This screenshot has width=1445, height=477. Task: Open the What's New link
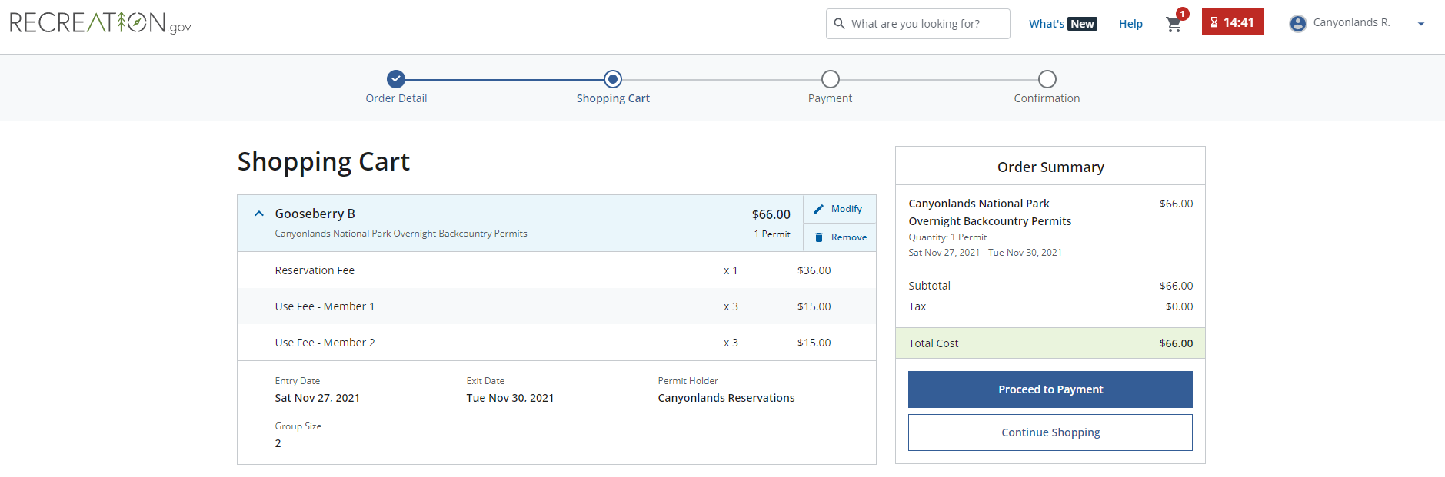1063,24
